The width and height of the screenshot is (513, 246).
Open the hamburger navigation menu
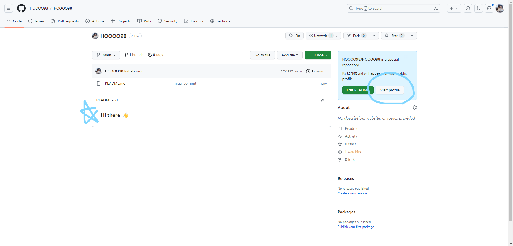click(9, 8)
